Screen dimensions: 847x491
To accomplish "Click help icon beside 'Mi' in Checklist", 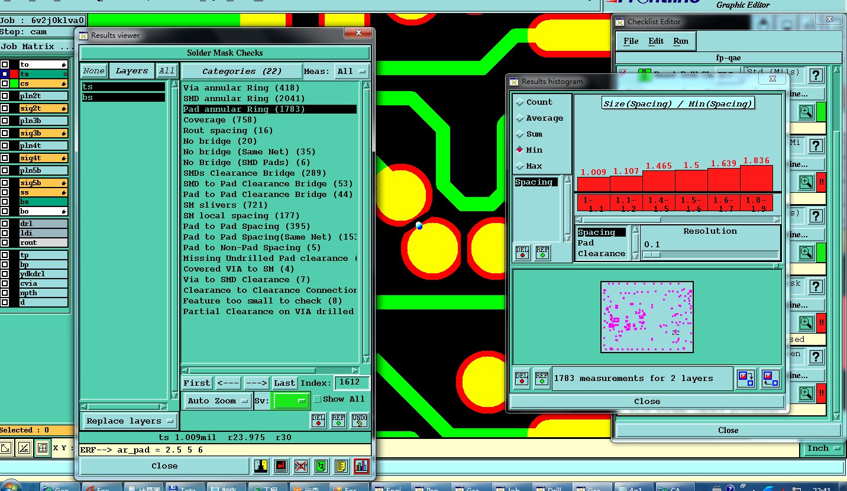I will click(816, 146).
